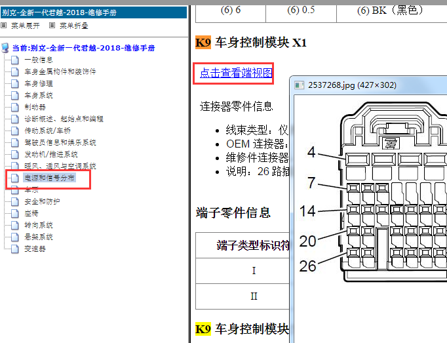Click the OEM 连接器 list item

[x=258, y=144]
